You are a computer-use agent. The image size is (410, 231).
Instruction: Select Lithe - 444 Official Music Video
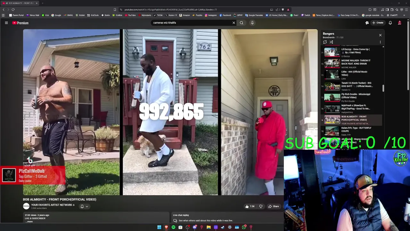pyautogui.click(x=351, y=75)
